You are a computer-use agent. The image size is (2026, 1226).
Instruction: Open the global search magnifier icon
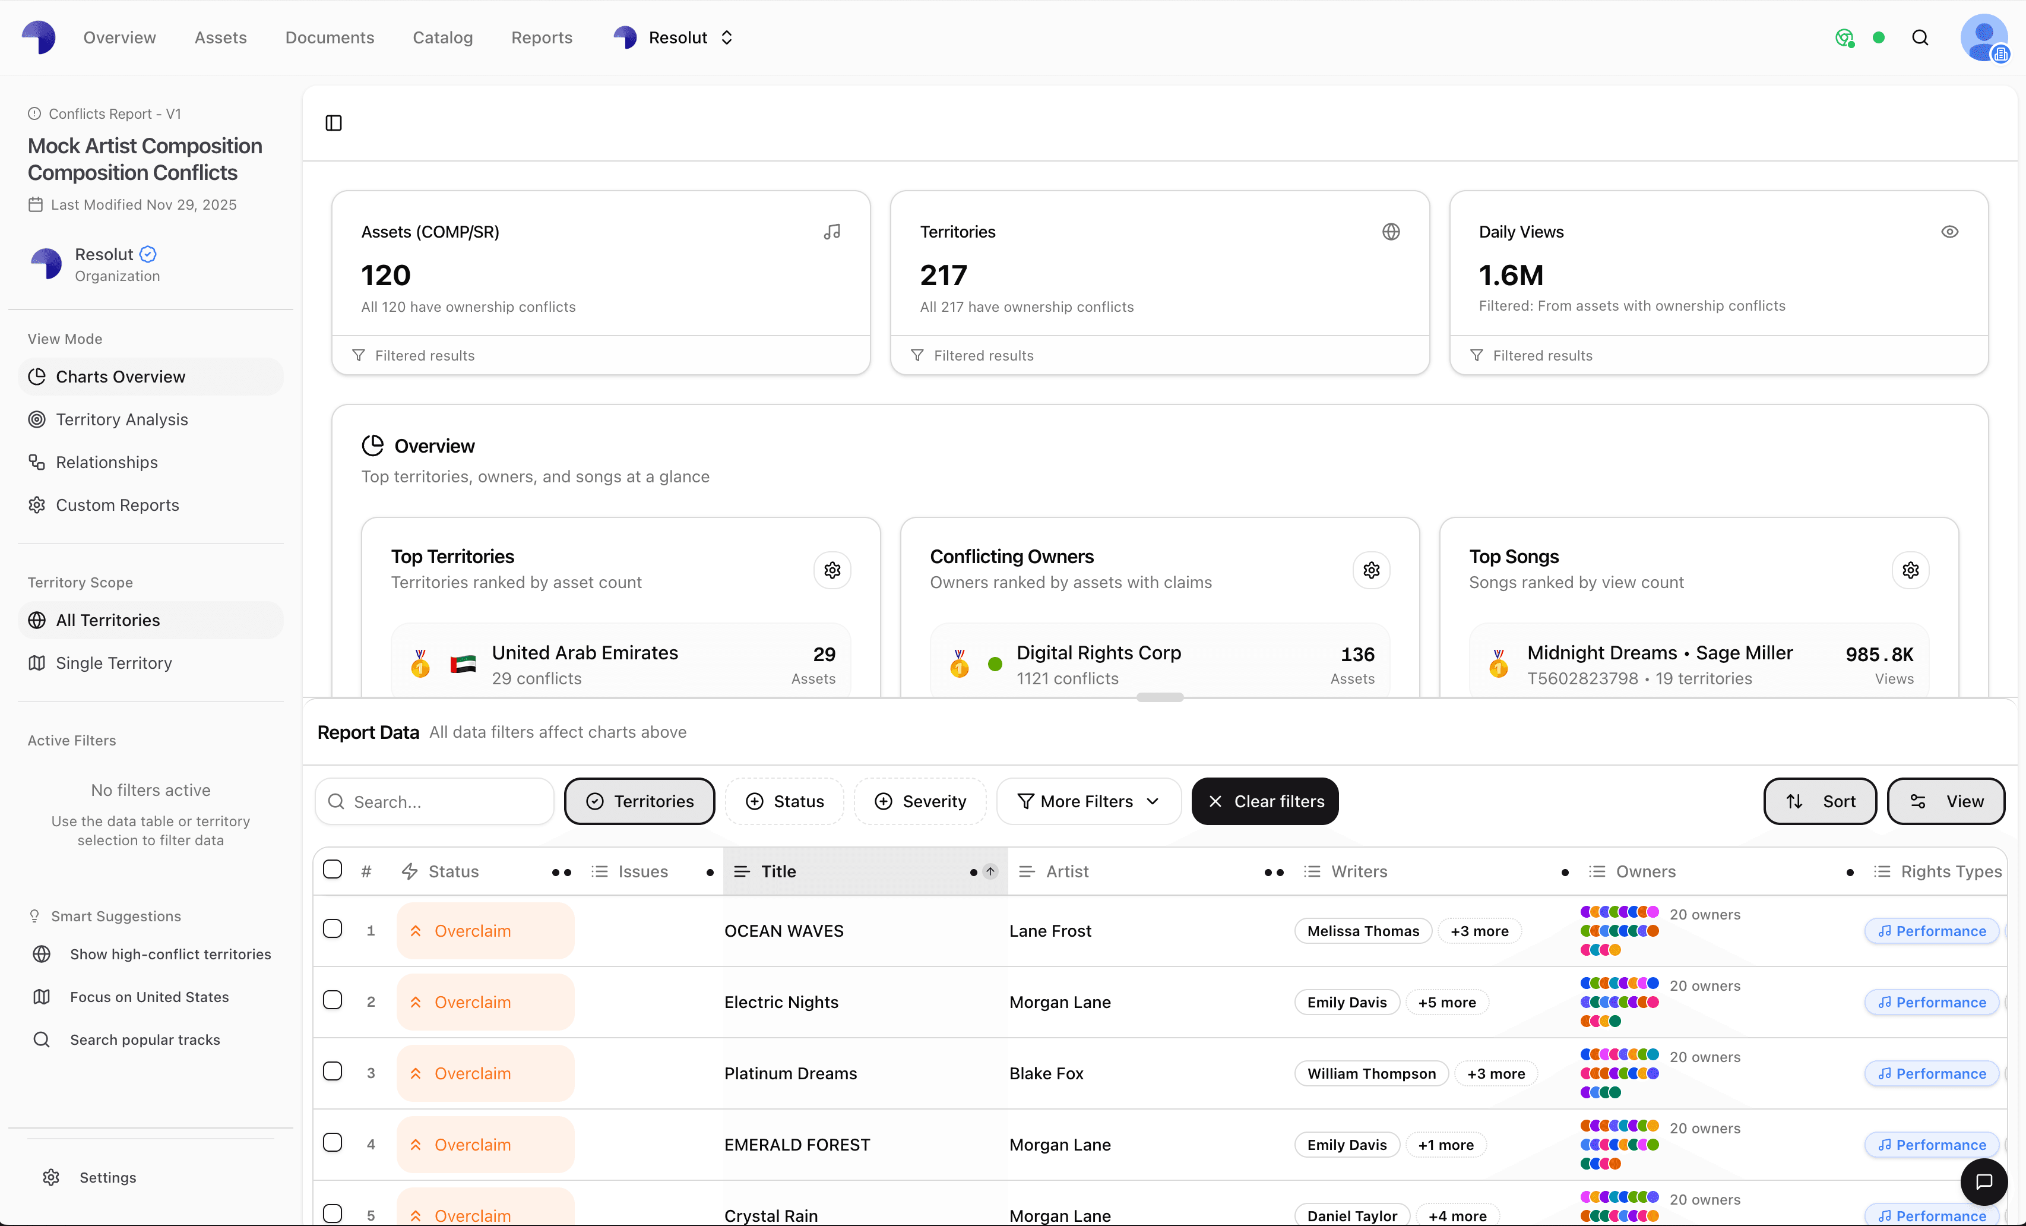[1921, 37]
